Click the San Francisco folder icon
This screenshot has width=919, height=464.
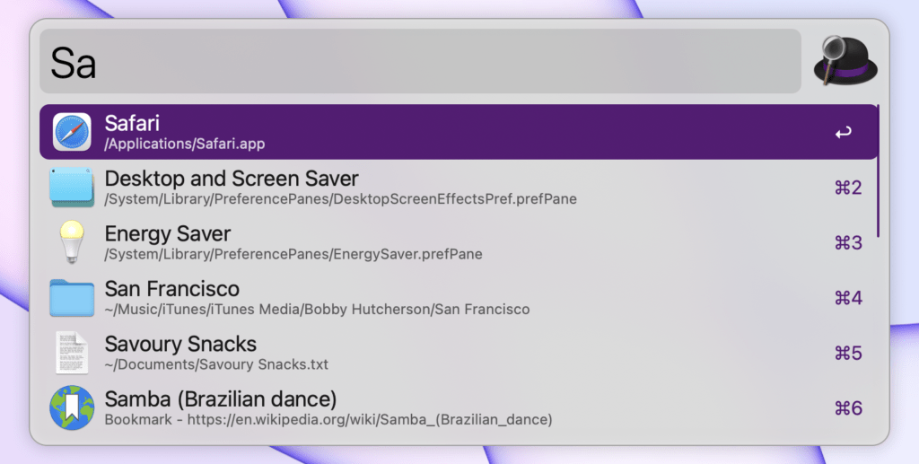[72, 298]
